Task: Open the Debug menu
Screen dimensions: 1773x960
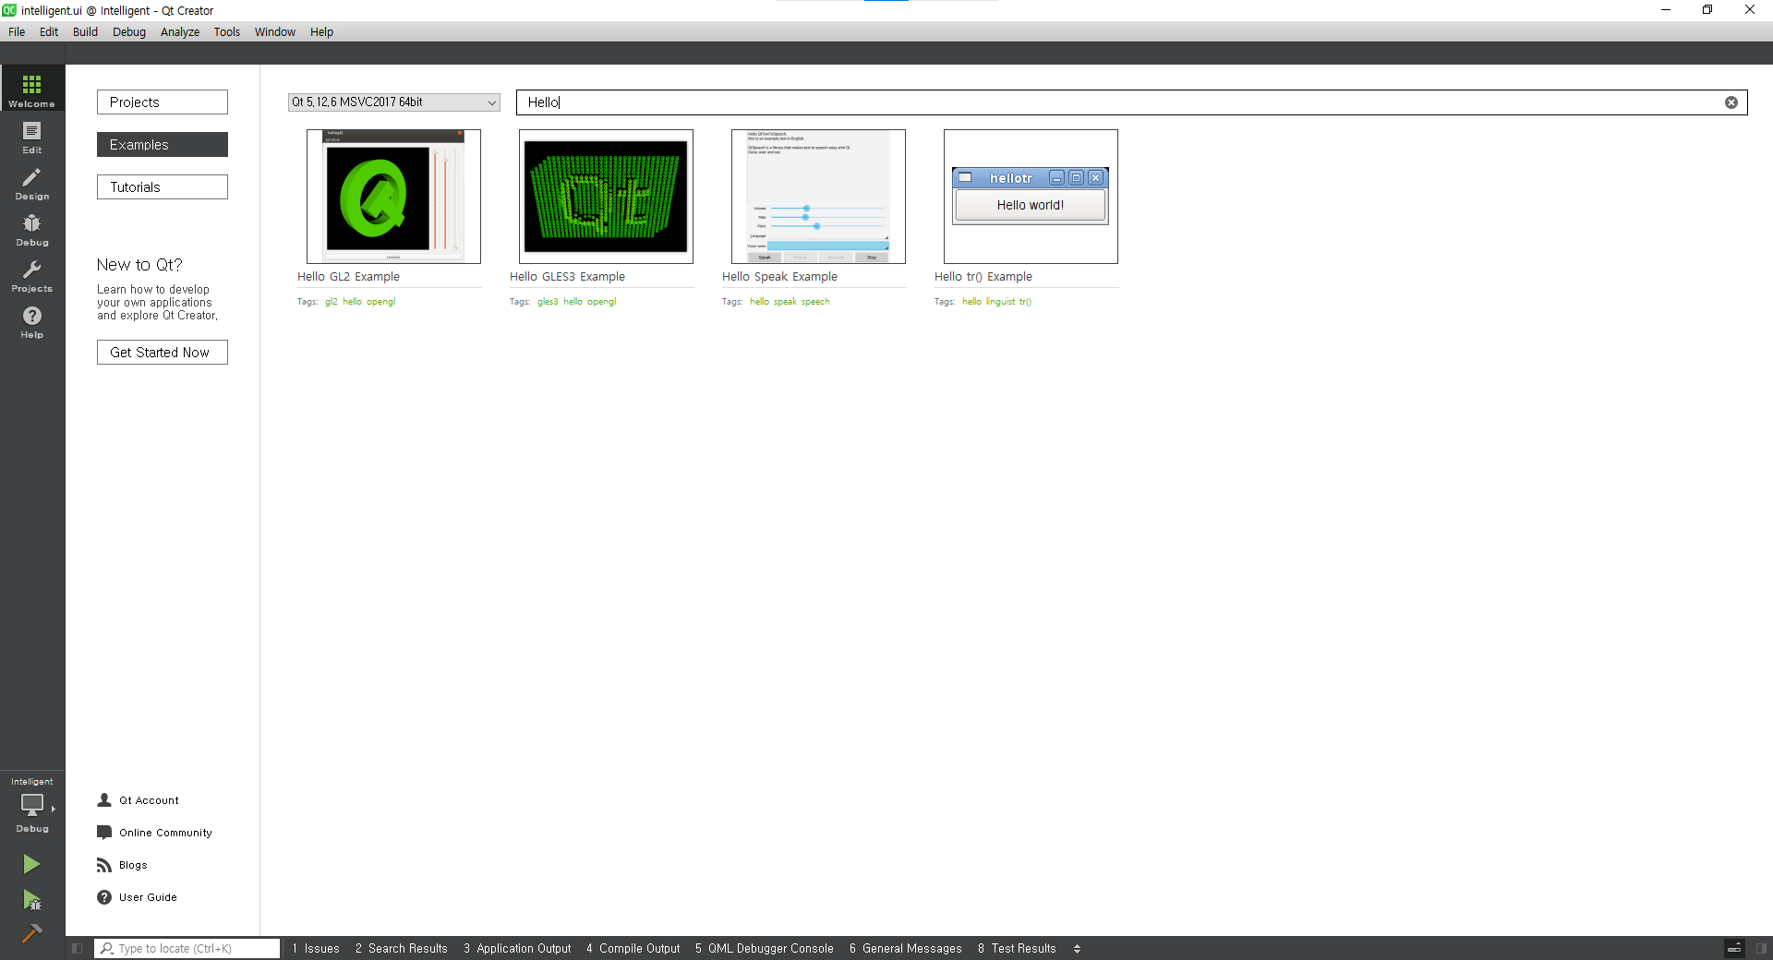Action: point(129,31)
